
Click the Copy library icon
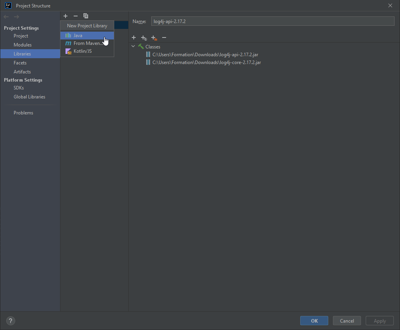point(86,16)
